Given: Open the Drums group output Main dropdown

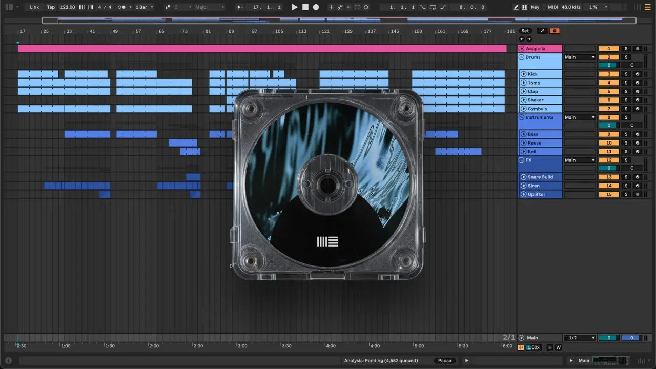Looking at the screenshot, I should (580, 57).
